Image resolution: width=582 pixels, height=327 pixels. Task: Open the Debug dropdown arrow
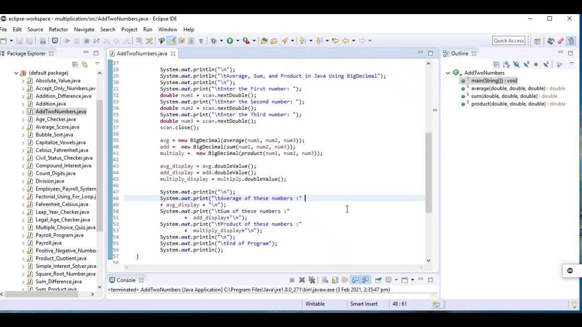[221, 41]
